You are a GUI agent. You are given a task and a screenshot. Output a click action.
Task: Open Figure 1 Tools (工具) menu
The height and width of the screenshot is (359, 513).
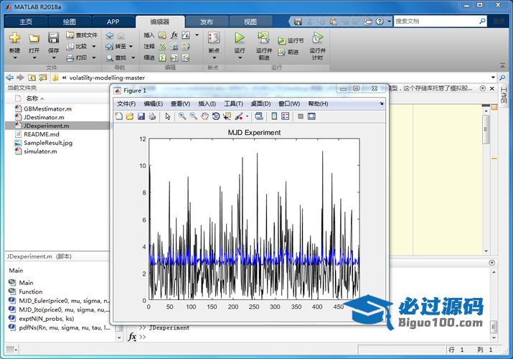pyautogui.click(x=233, y=103)
